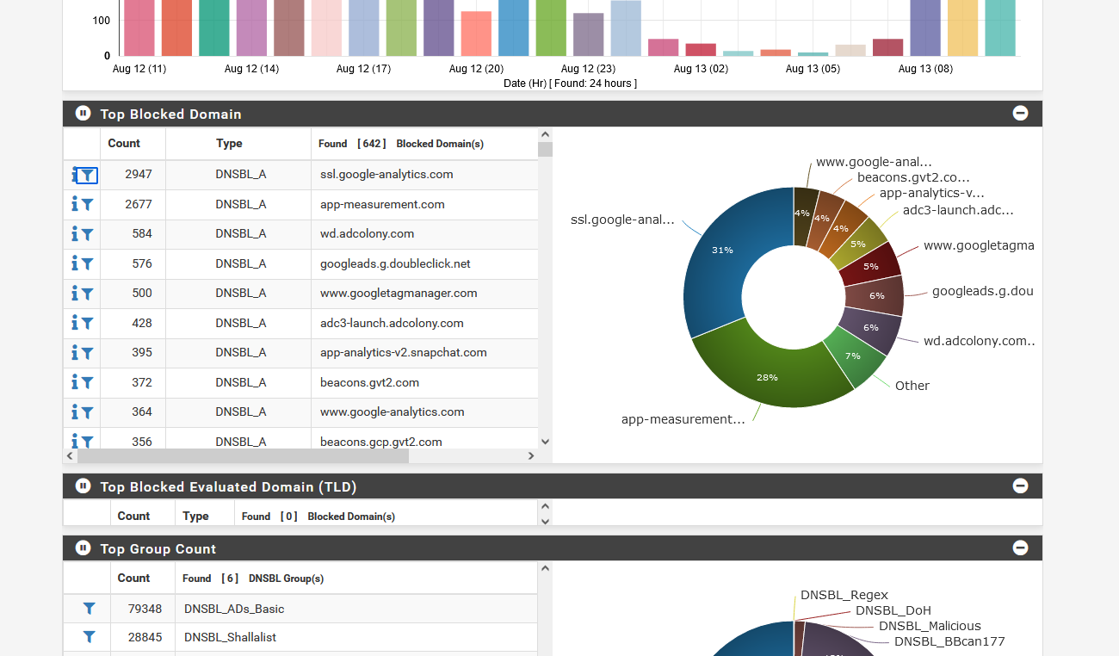Filter by beacons.gvt2.com row

pos(87,383)
